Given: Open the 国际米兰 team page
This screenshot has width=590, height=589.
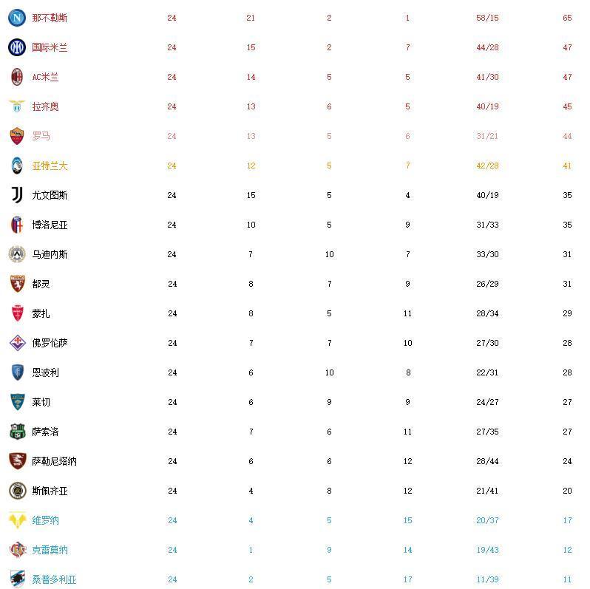Looking at the screenshot, I should [50, 47].
